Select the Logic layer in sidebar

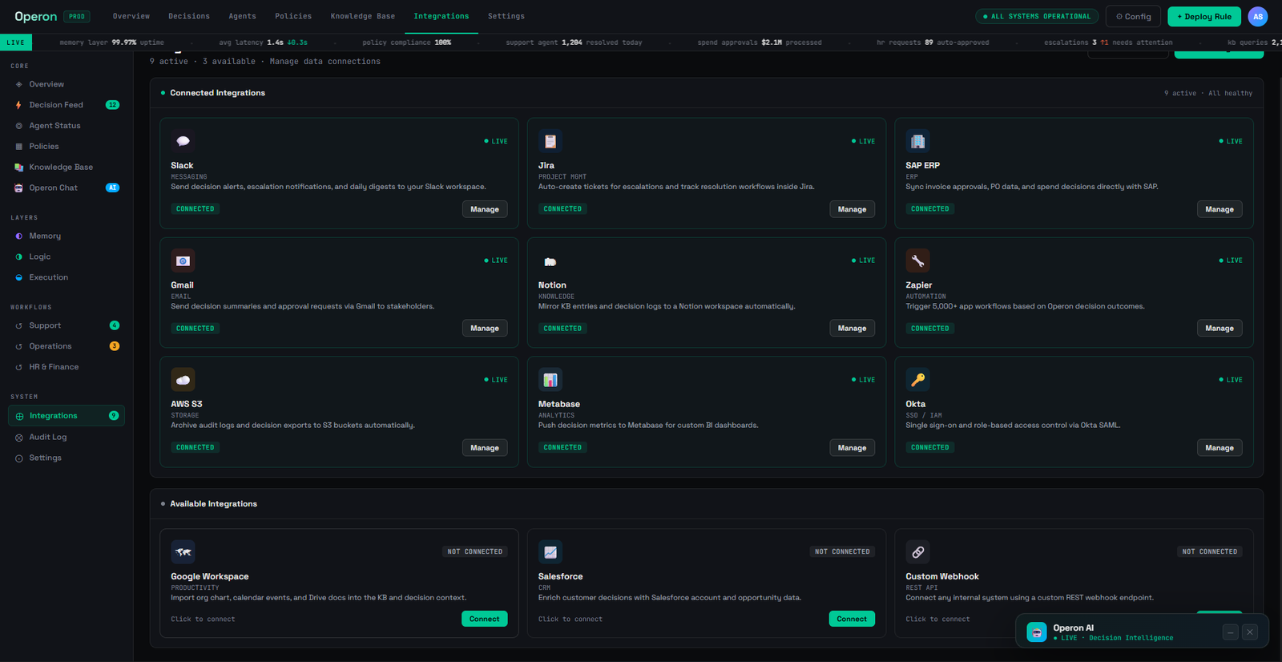tap(67, 257)
